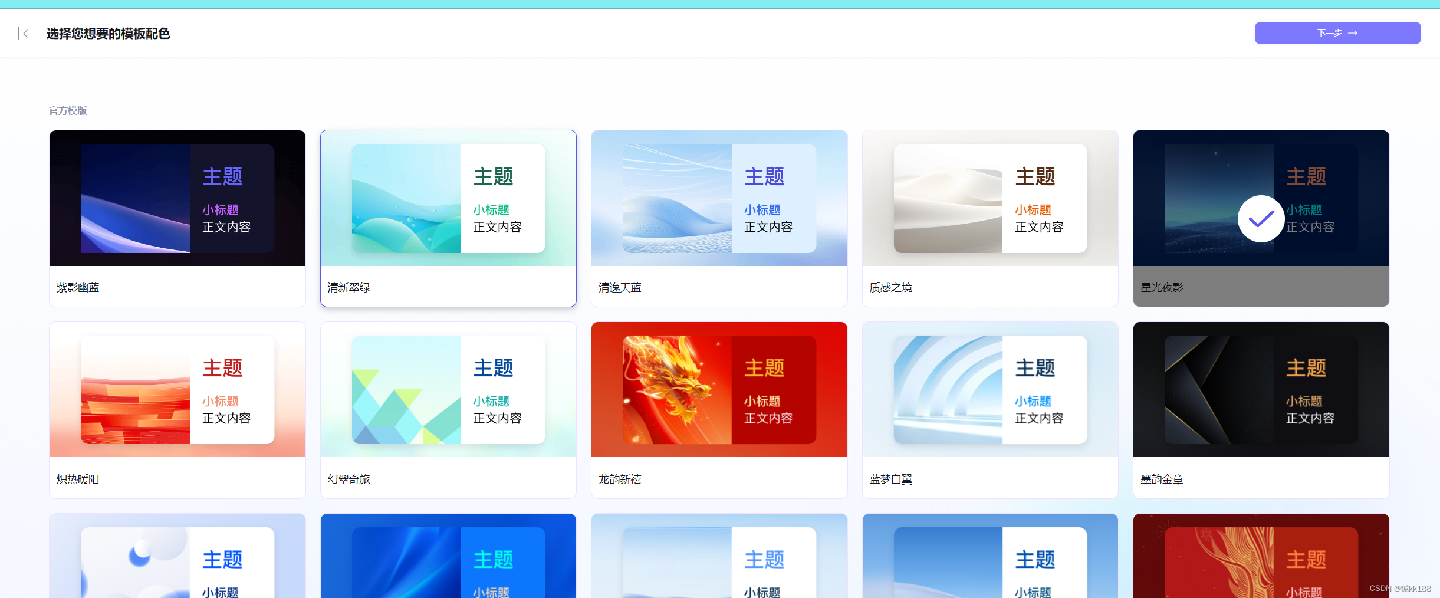This screenshot has height=598, width=1440.
Task: Choose the 墨韵金章 black-gold template preview
Action: [x=1261, y=389]
